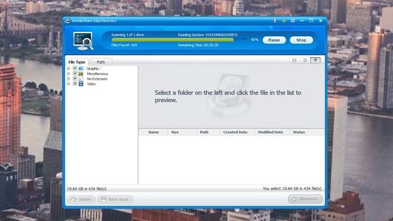Image resolution: width=393 pixels, height=221 pixels.
Task: Select the Miscellaneous tree label
Action: [97, 74]
